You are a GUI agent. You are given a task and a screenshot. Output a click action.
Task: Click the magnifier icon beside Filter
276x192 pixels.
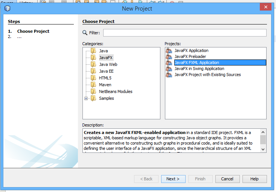[85, 33]
